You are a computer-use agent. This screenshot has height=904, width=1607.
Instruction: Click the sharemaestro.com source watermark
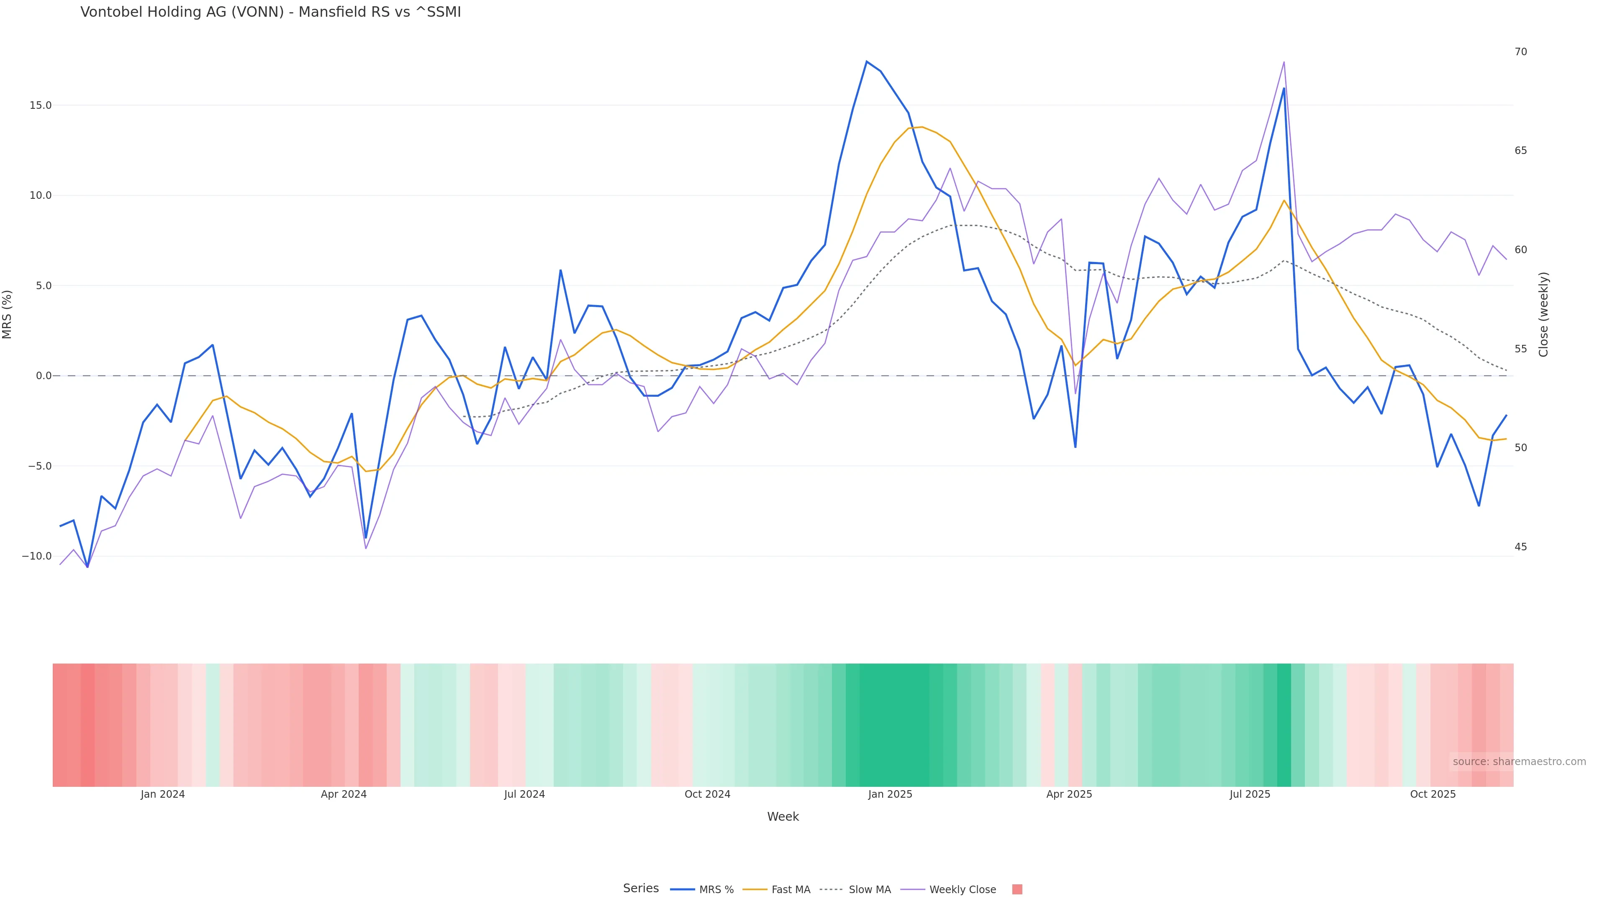[x=1518, y=762]
